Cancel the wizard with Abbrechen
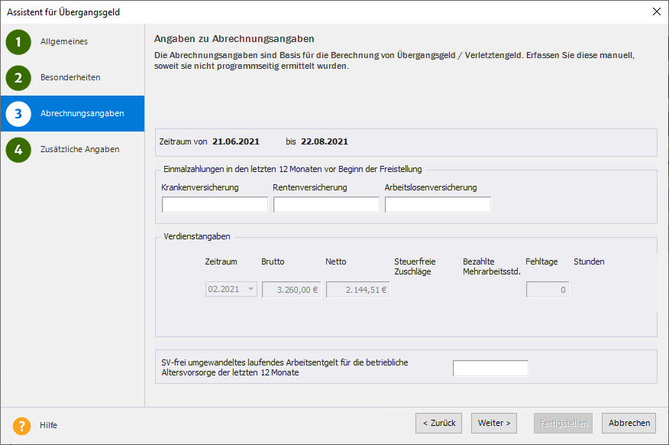Screen dimensions: 669x445 pos(629,423)
